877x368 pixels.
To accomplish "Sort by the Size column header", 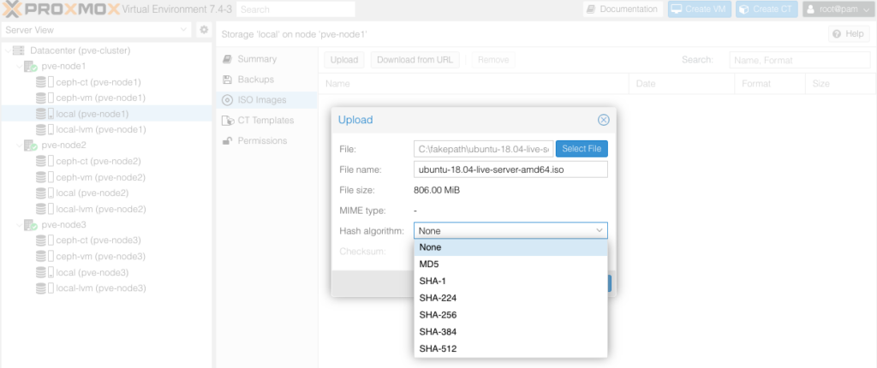I will (841, 84).
